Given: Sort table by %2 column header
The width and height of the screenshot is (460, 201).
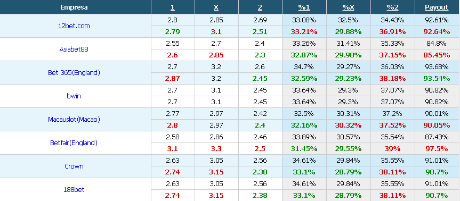Looking at the screenshot, I should pos(392,7).
